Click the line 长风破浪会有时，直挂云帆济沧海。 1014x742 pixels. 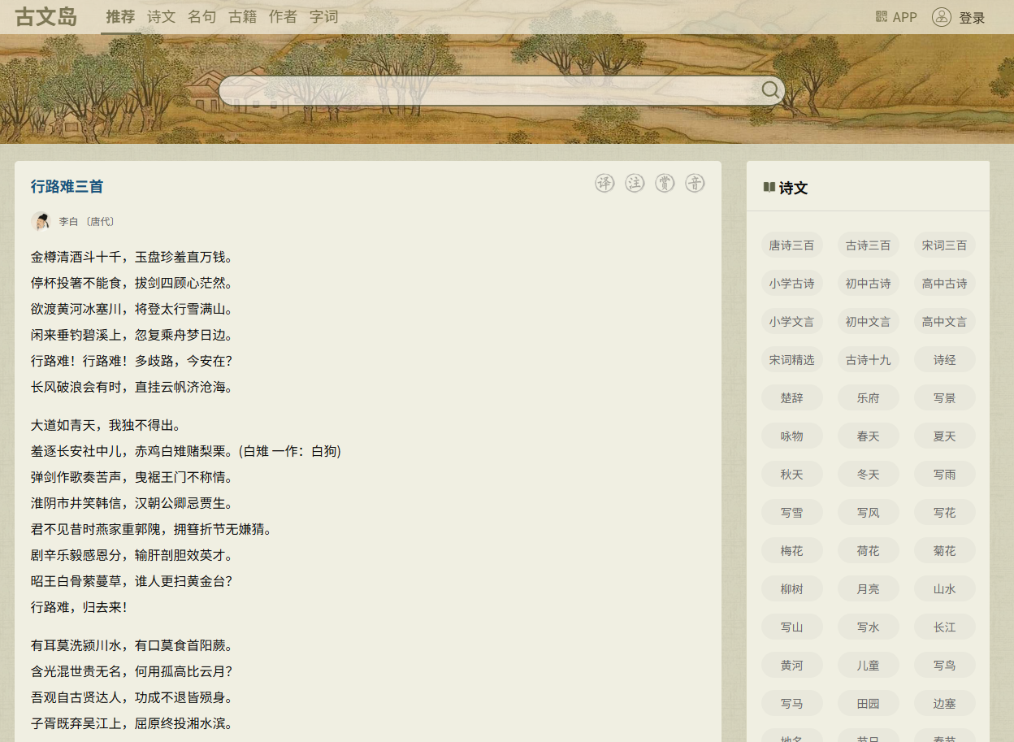(x=132, y=388)
